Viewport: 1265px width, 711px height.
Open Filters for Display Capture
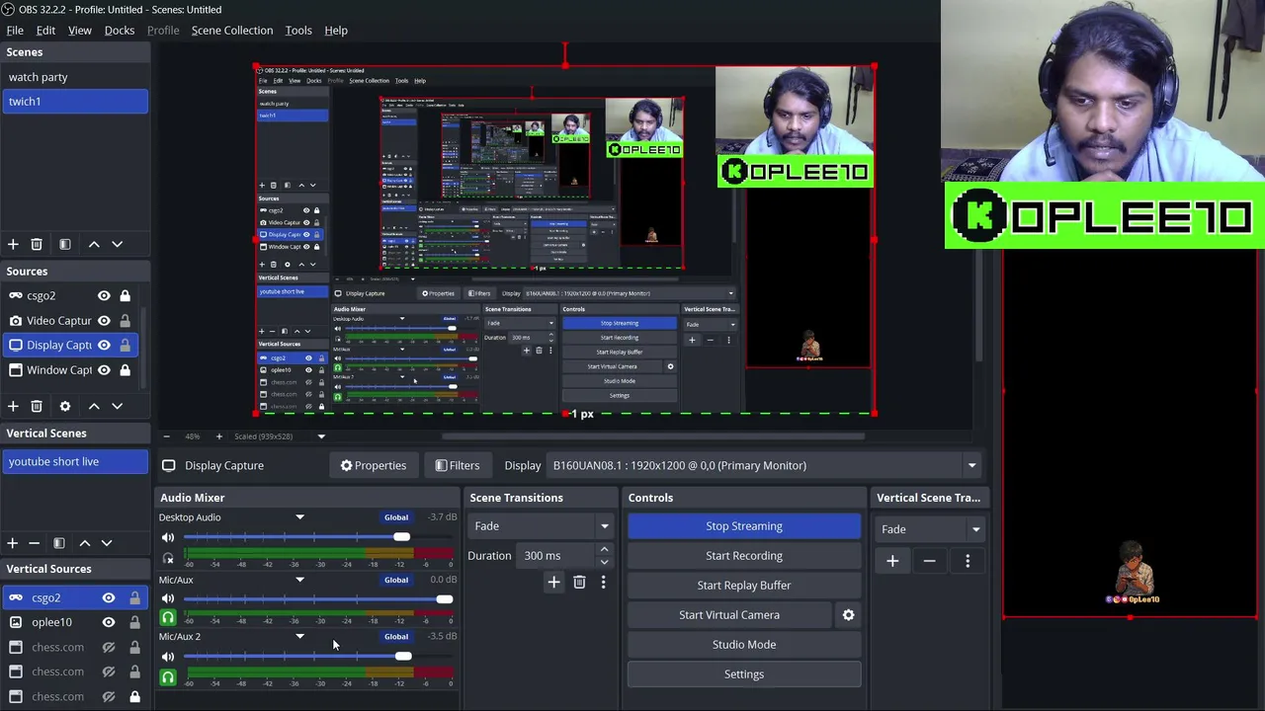pyautogui.click(x=458, y=465)
